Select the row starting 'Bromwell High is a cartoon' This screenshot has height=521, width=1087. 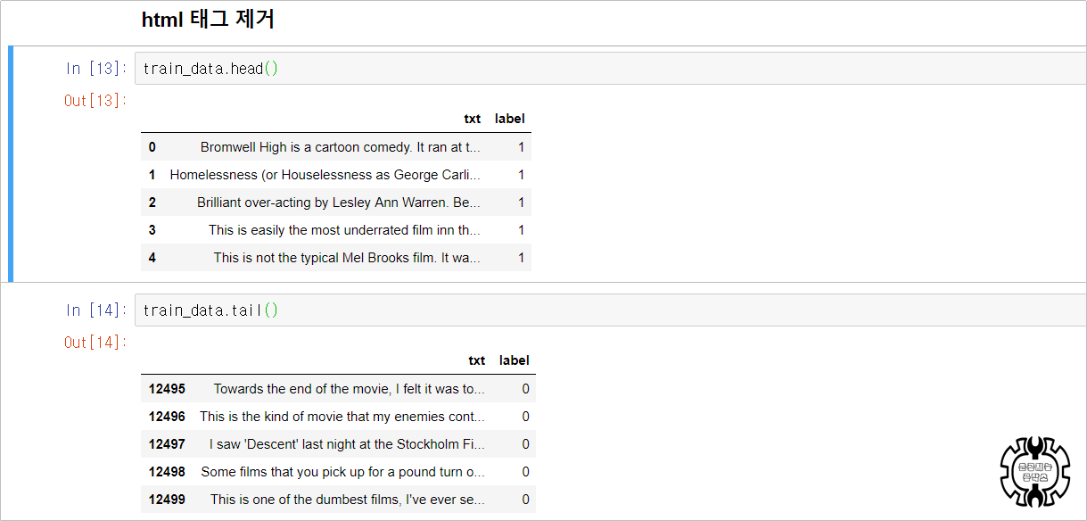336,147
